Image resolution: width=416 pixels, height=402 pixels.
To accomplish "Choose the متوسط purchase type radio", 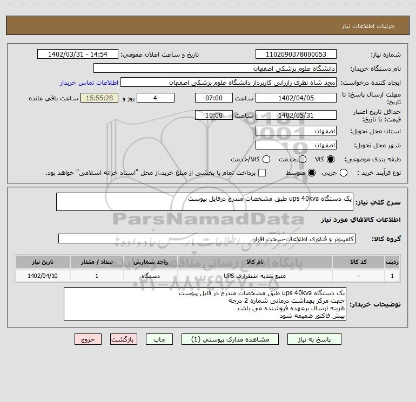I will 312,173.
